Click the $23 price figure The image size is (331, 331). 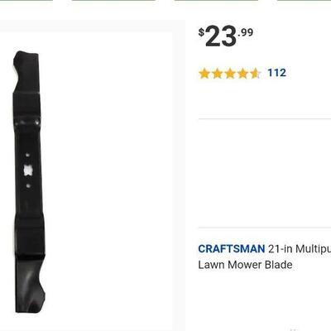point(221,36)
